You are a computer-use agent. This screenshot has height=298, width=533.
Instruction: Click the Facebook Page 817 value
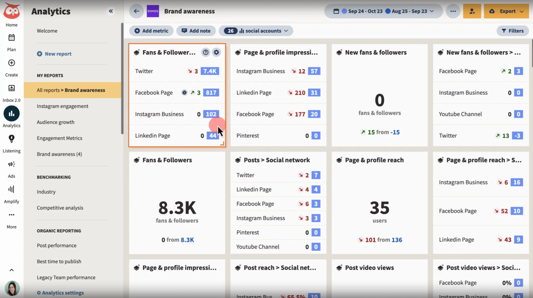211,92
